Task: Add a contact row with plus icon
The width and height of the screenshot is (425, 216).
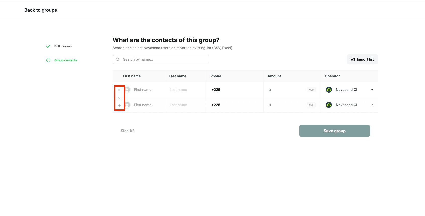Action: (119, 106)
